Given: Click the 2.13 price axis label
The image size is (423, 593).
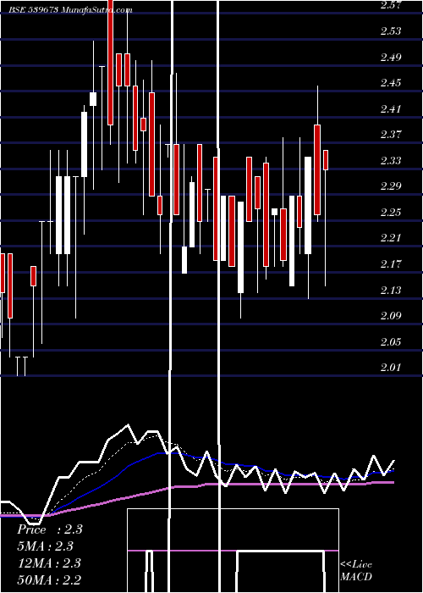Looking at the screenshot, I should [391, 291].
